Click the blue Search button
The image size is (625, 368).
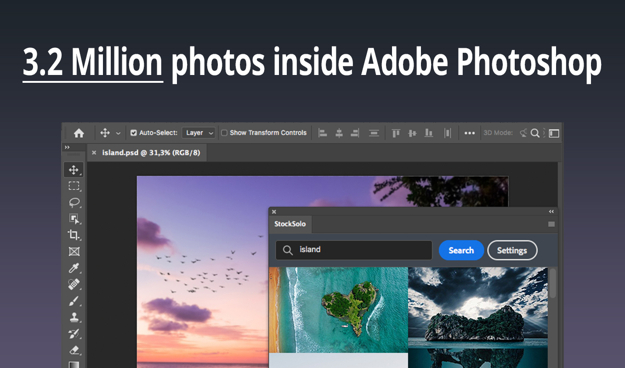(461, 250)
